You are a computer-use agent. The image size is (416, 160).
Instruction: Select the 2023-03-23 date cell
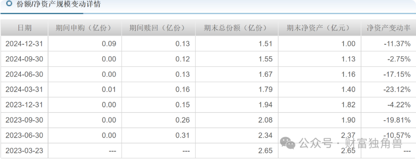[24, 151]
